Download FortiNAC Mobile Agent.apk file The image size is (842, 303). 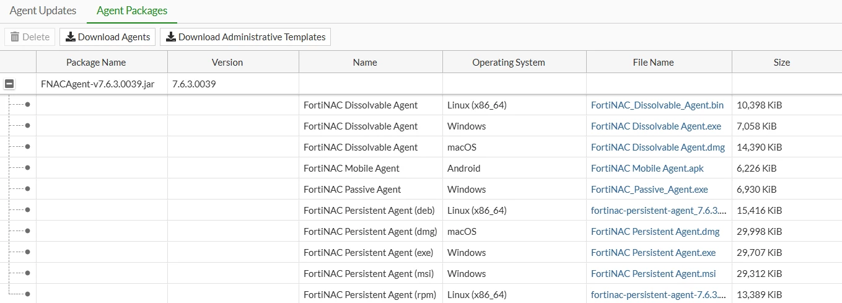[647, 168]
